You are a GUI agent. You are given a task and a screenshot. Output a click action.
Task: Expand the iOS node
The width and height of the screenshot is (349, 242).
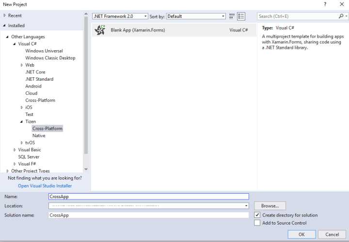[x=22, y=107]
